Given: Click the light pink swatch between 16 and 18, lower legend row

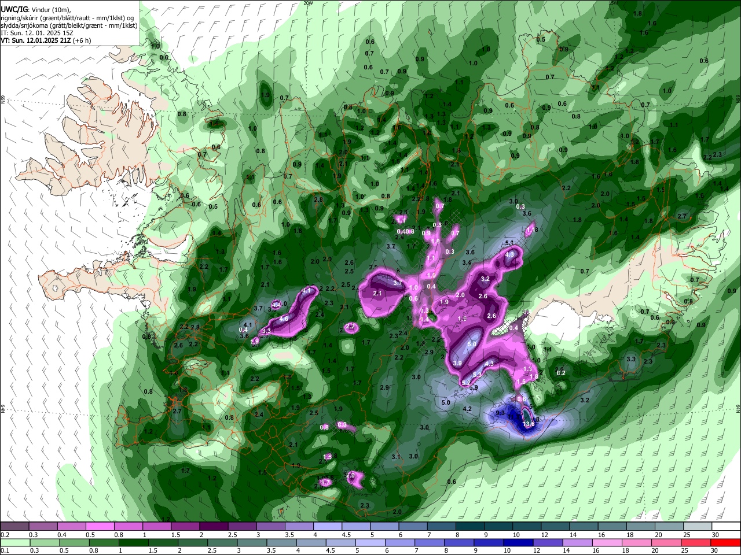Looking at the screenshot, I should (x=607, y=542).
